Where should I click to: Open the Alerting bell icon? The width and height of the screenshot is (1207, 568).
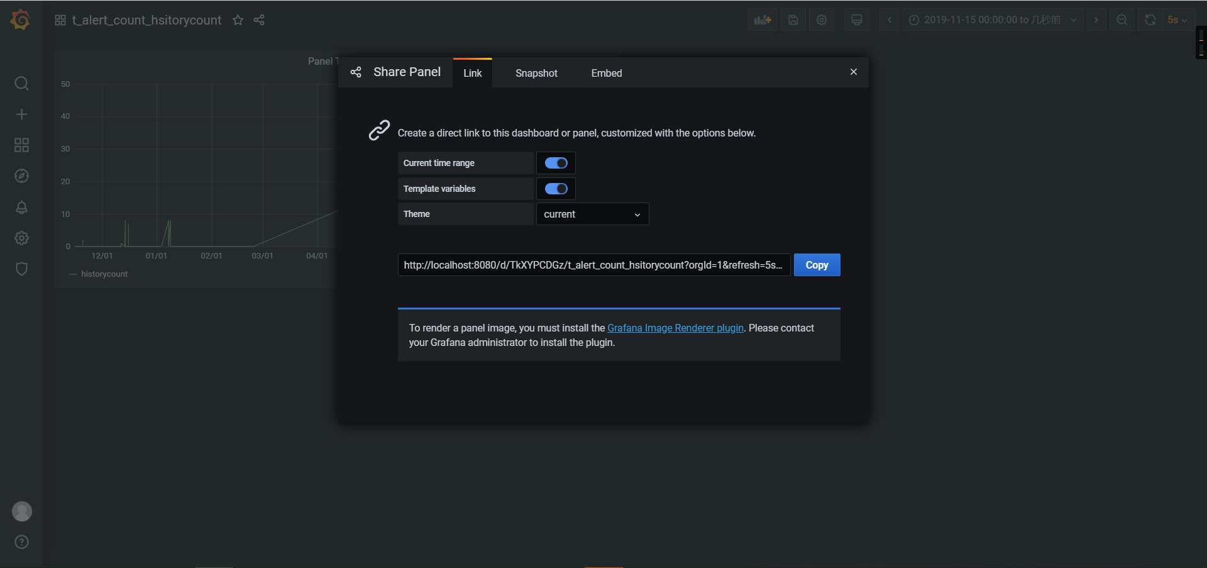point(21,208)
